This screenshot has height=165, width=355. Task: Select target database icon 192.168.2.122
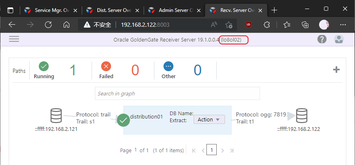[302, 116]
